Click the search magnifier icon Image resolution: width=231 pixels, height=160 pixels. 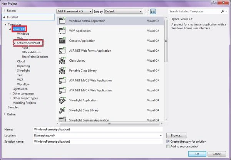coord(223,11)
